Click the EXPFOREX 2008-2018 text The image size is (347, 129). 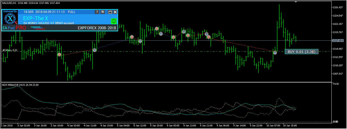[x=97, y=28]
